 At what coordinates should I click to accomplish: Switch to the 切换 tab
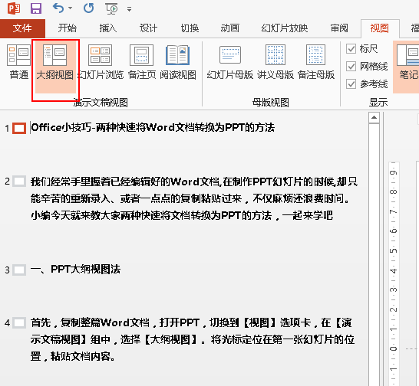pos(190,28)
